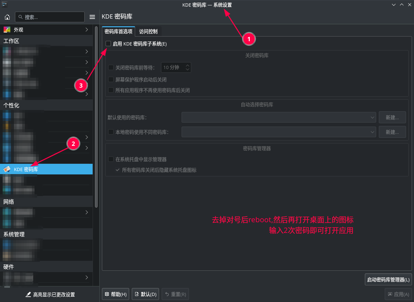
Task: Select the KDE 密码库 sidebar entry
Action: [x=46, y=169]
